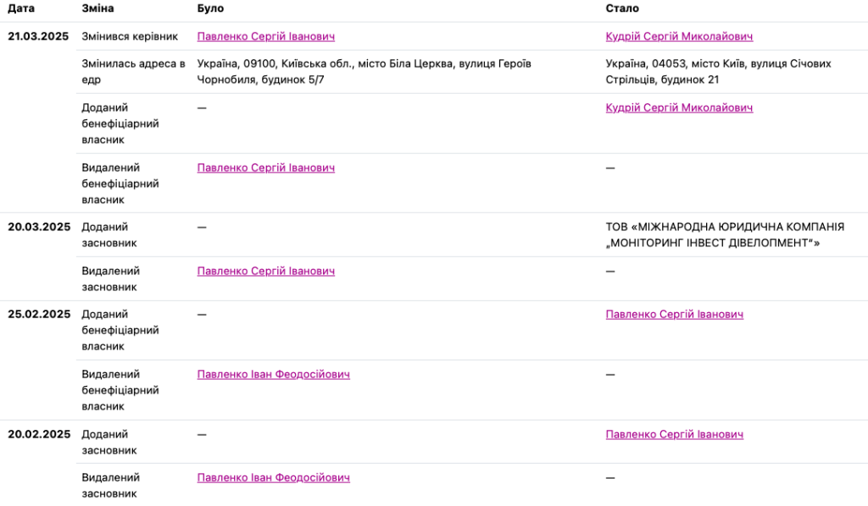Open Павленко Сергій Іванович link in Змінився керівник row
Image resolution: width=868 pixels, height=506 pixels.
(265, 36)
